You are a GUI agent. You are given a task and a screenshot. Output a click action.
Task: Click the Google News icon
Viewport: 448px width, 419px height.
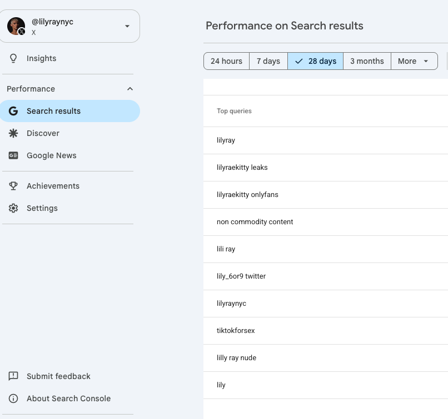(x=13, y=155)
